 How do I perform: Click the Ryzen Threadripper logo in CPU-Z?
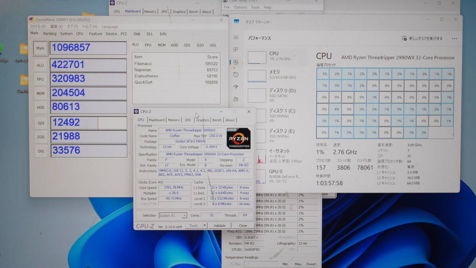[238, 138]
